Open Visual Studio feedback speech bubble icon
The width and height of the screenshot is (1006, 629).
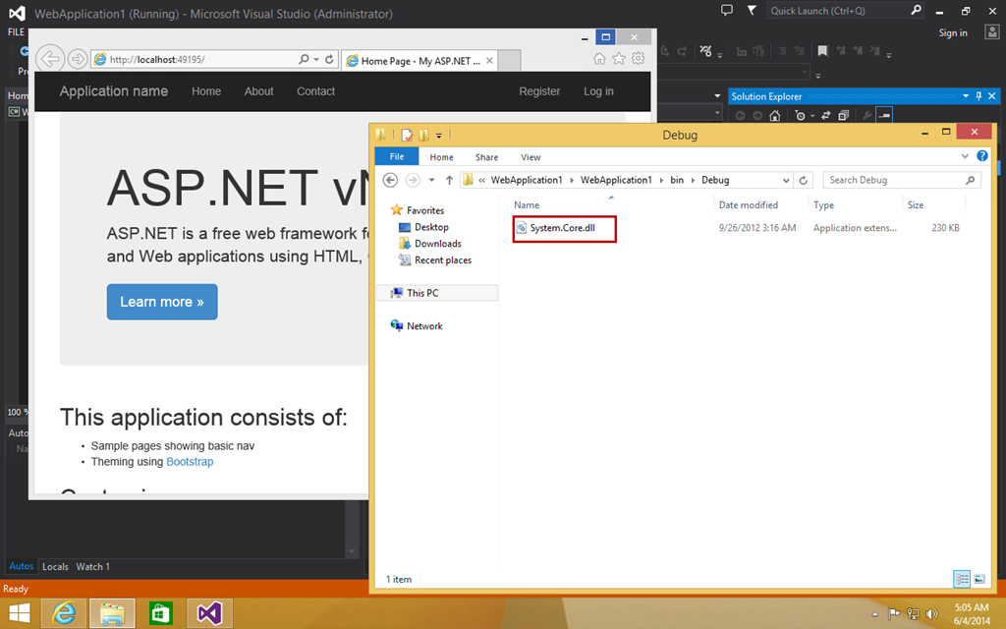tap(727, 10)
